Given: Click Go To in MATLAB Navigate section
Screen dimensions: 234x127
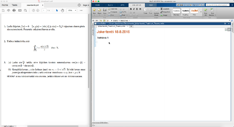Looking at the screenshot, I should 123,12.
